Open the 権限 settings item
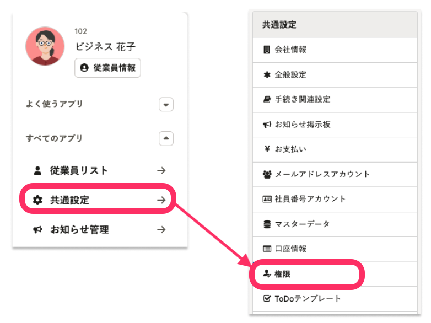The image size is (431, 323). (x=282, y=274)
